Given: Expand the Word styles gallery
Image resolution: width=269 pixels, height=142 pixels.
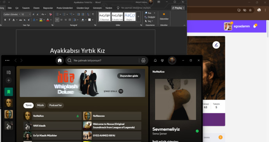Looking at the screenshot, I should point(138,17).
